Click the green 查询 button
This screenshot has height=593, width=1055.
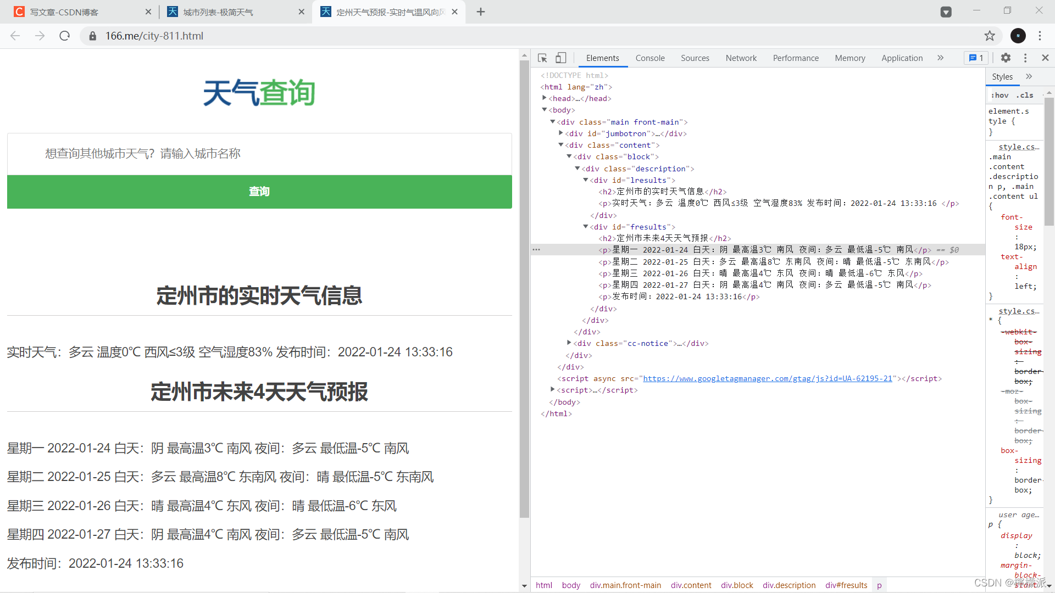click(x=259, y=192)
